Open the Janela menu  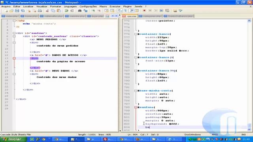138,6
